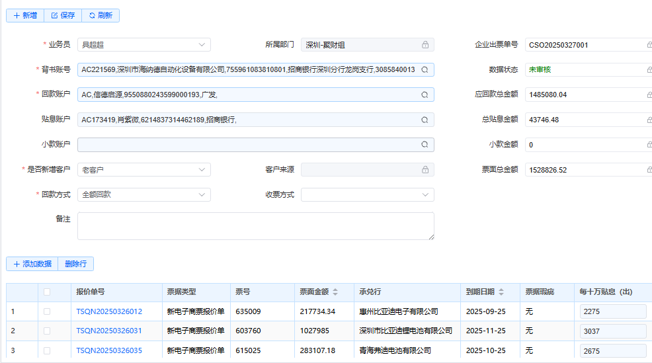The image size is (652, 363).
Task: Search icon in 背书账号 field
Action: click(425, 70)
